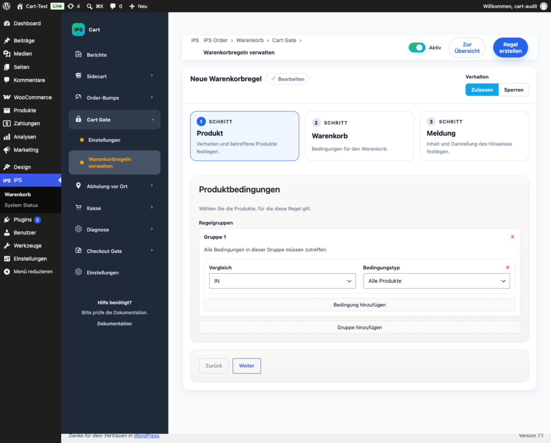Click Bearbeiten to rename the rule
The width and height of the screenshot is (551, 443).
coord(287,79)
